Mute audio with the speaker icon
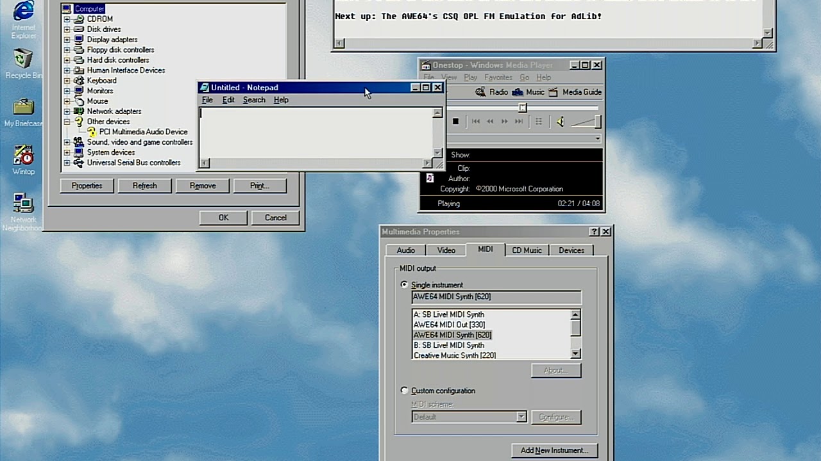The height and width of the screenshot is (461, 821). click(560, 121)
